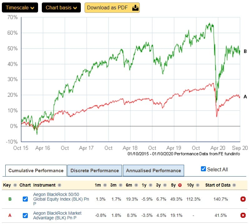
Task: Sort by 6m column arrow
Action: coord(136,185)
